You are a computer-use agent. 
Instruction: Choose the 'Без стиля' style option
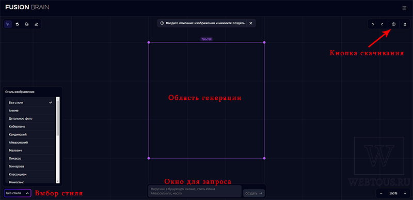point(30,102)
